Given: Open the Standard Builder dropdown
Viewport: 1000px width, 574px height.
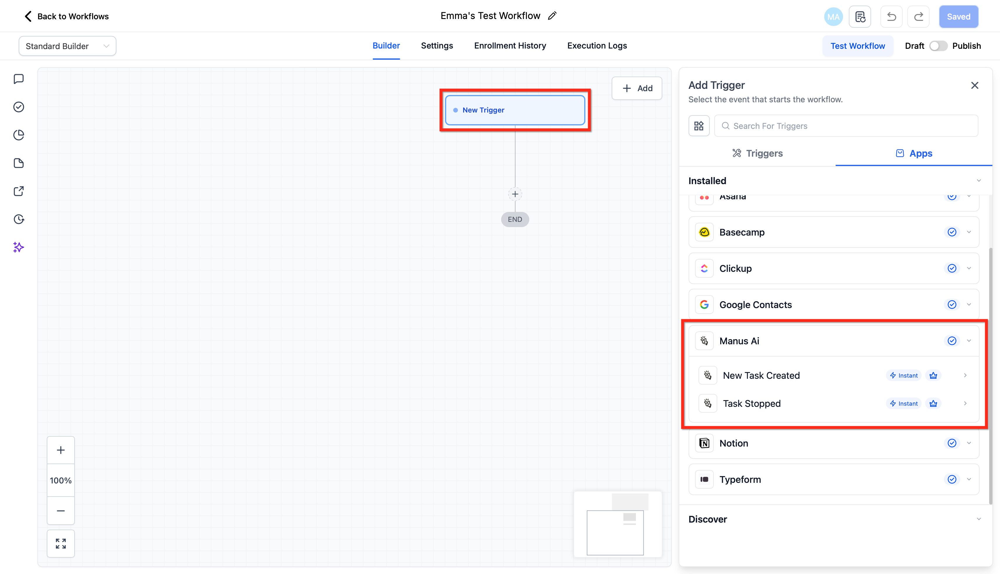Looking at the screenshot, I should [x=68, y=46].
